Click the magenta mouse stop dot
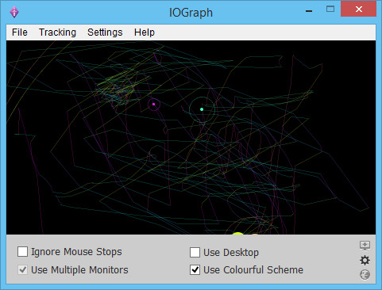Screen dimensions: 382x290 153,105
